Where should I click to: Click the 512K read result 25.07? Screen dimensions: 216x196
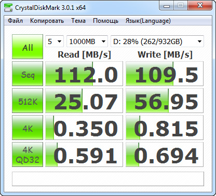pos(84,101)
